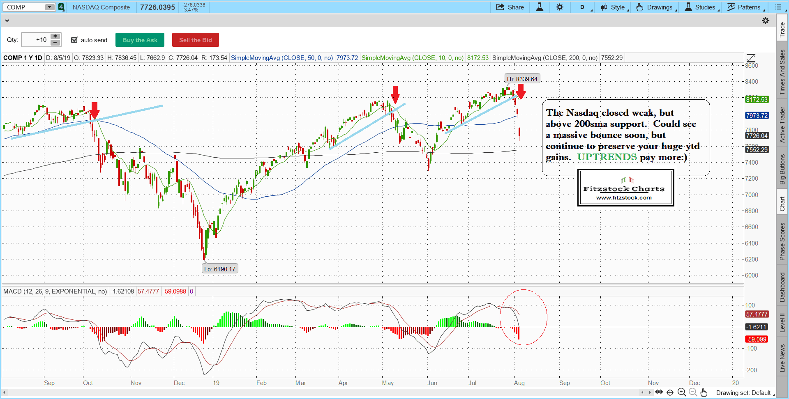Viewport: 789px width, 399px height.
Task: Decrease quantity with the minus stepper
Action: (55, 43)
